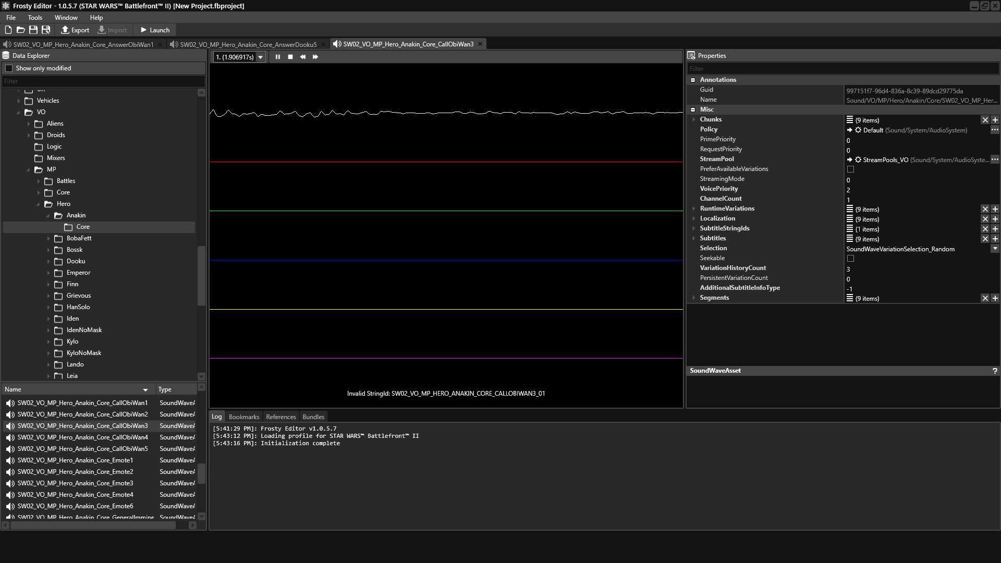Select the References tab in bottom panel
The height and width of the screenshot is (563, 1001).
pyautogui.click(x=280, y=417)
